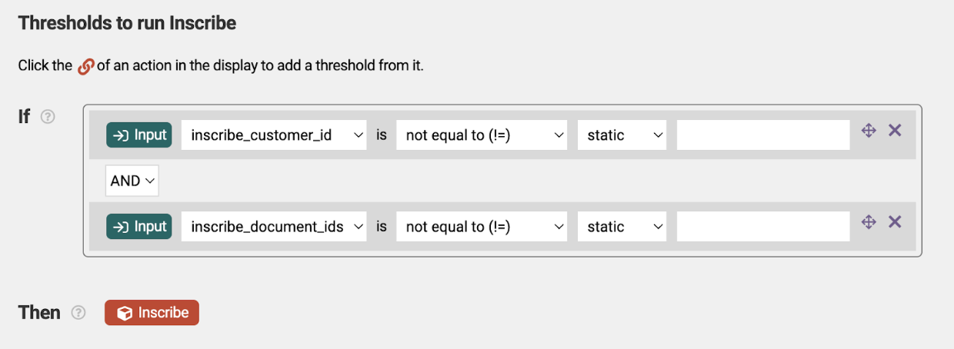Change the second row's not equal to operator
The width and height of the screenshot is (954, 349).
click(x=482, y=226)
